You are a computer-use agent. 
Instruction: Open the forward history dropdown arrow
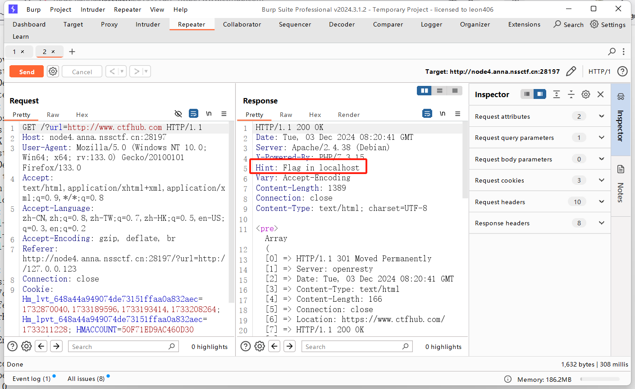coord(146,71)
